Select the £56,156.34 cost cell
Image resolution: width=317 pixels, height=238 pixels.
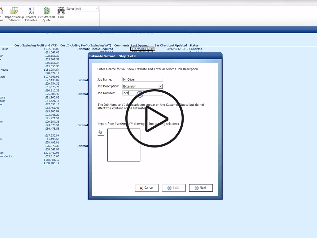pos(52,63)
